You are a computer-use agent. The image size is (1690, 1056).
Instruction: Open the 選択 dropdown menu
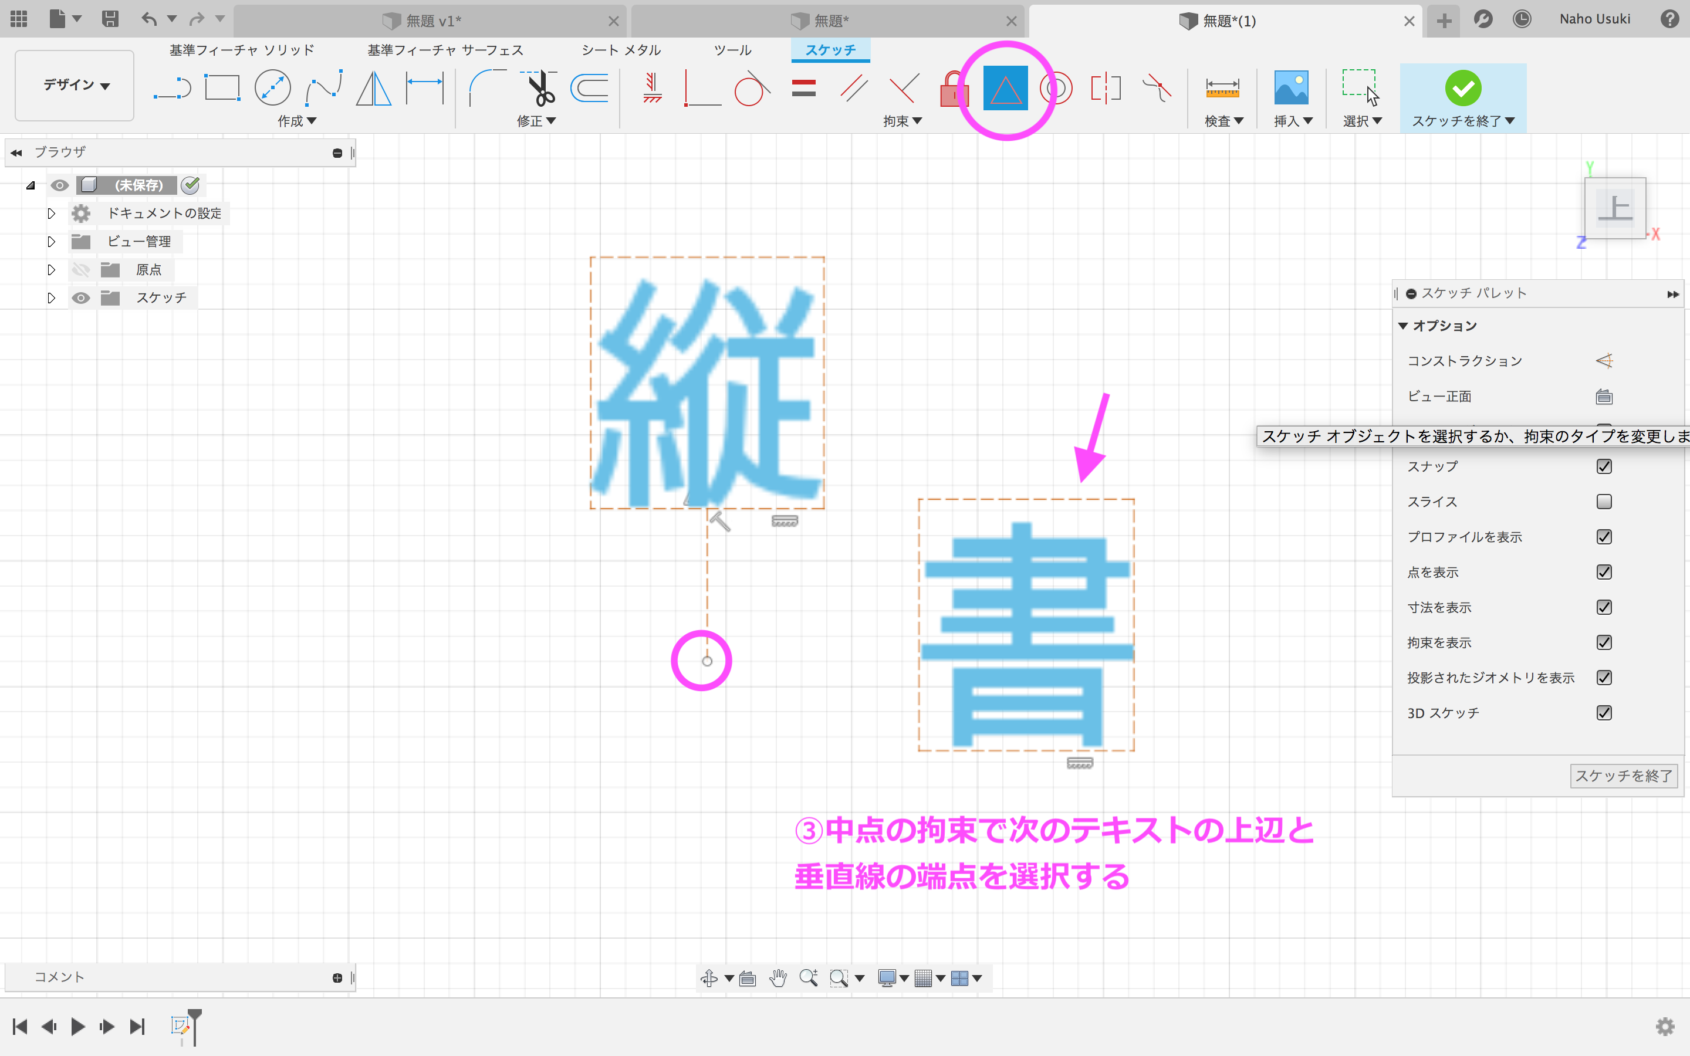point(1363,121)
